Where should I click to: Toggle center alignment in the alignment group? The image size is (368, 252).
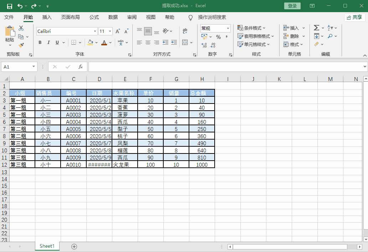148,42
